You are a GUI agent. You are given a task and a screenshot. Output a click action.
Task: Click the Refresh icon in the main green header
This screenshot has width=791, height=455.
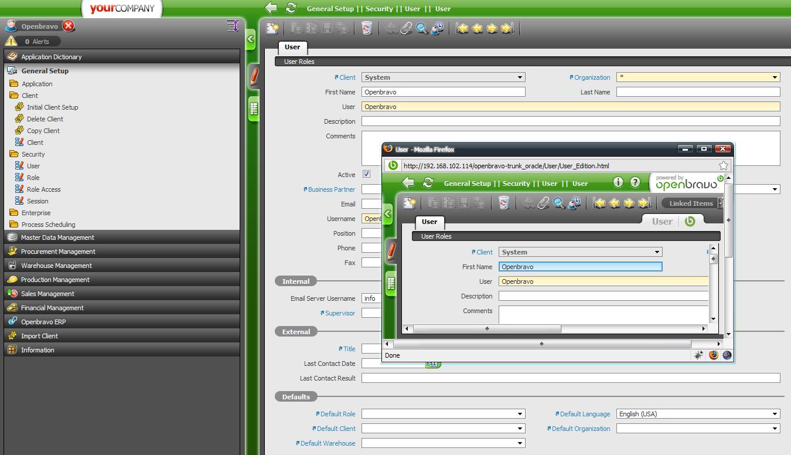[291, 8]
